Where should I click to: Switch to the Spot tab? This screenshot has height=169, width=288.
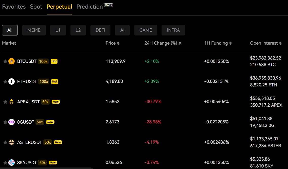coord(36,7)
